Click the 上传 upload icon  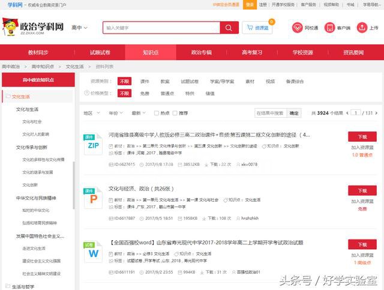click(362, 28)
